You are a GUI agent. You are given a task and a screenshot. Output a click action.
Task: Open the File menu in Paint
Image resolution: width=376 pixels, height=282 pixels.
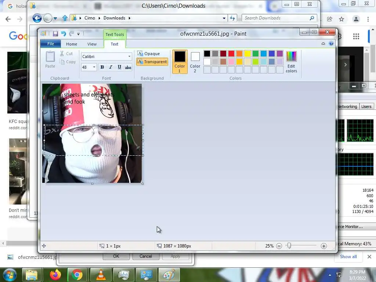coord(51,44)
